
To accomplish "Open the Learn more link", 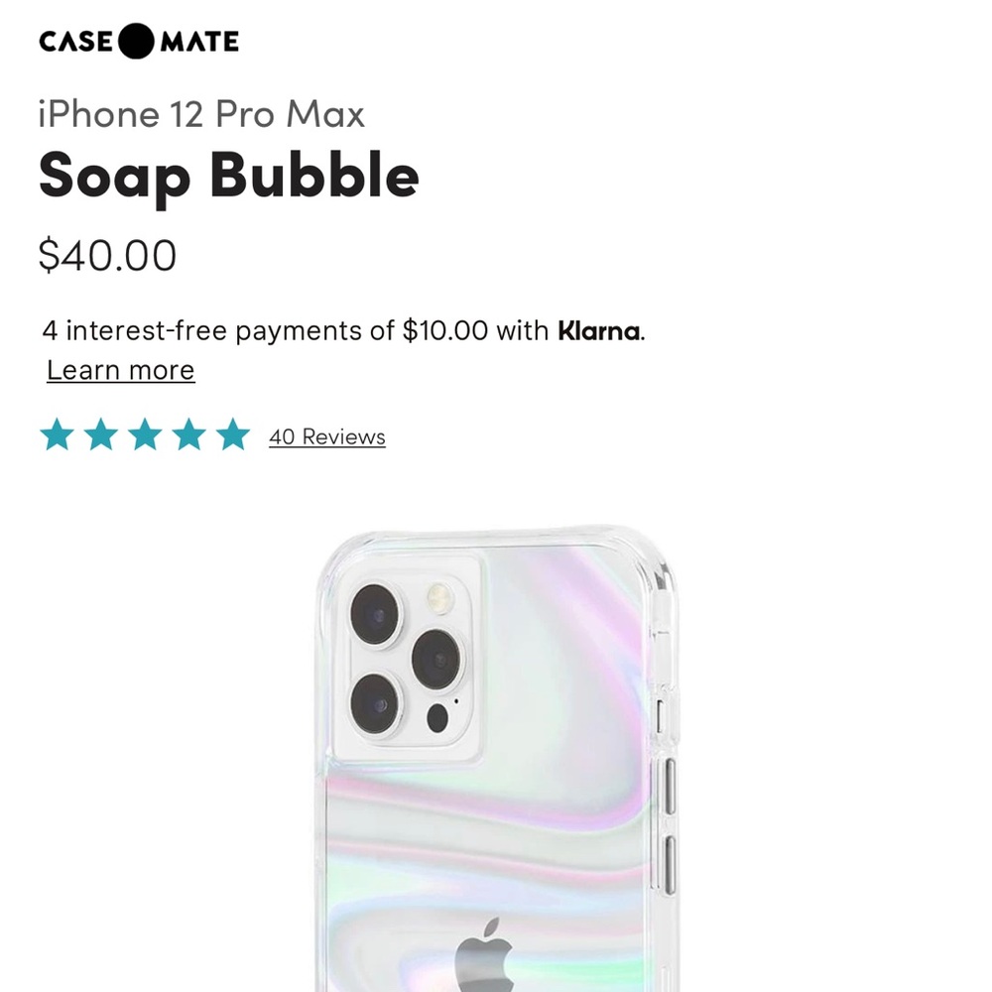I will (x=117, y=370).
